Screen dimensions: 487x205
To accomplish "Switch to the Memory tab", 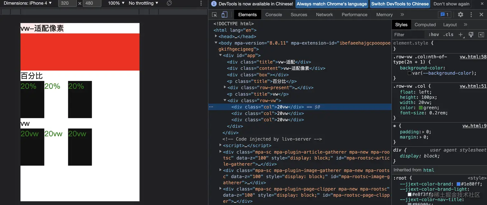I will coord(384,14).
